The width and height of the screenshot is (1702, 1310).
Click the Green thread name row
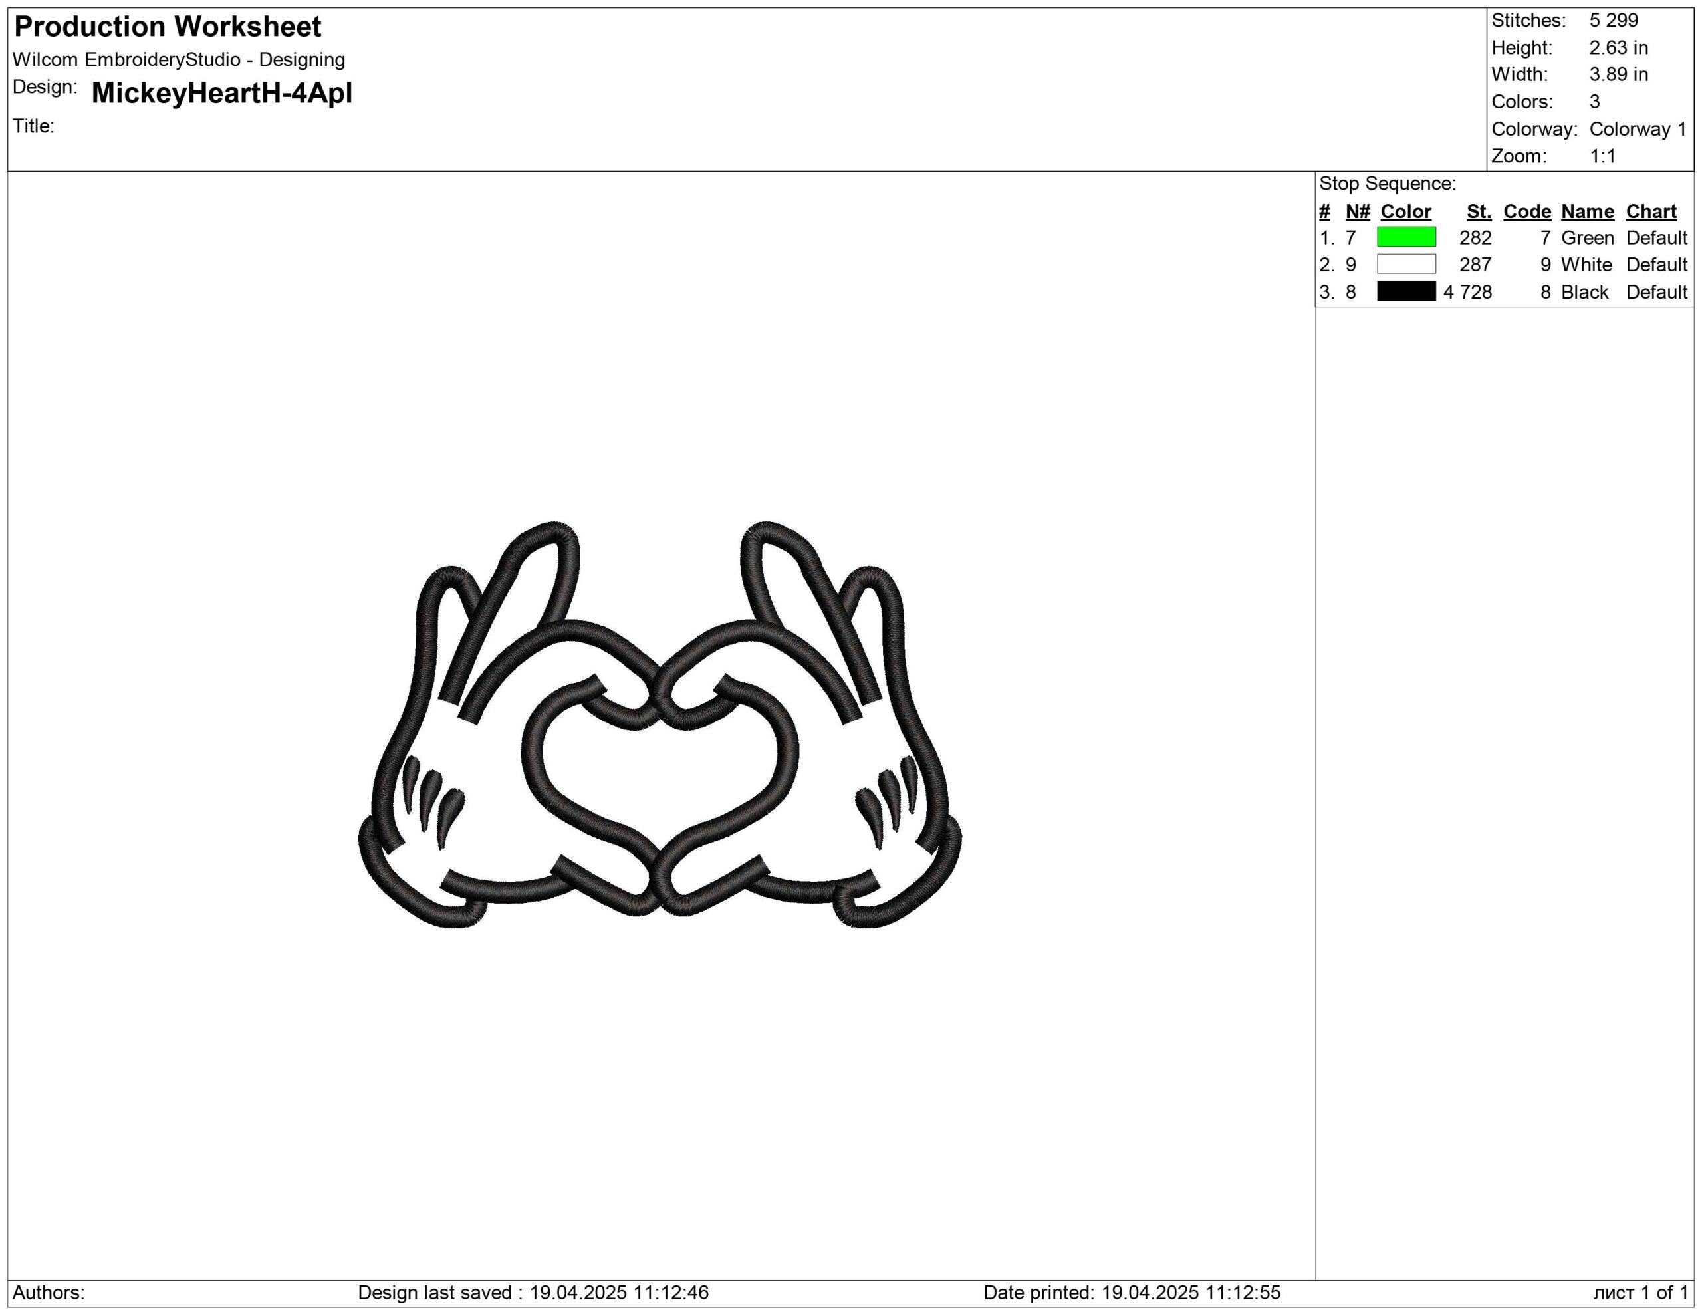pyautogui.click(x=1587, y=237)
